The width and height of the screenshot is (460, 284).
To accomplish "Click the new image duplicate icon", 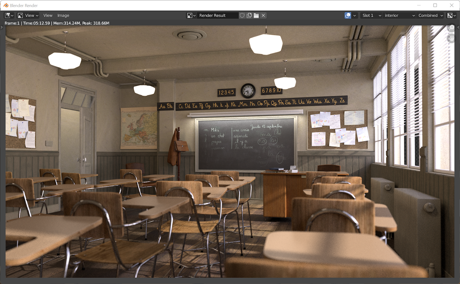I will tap(249, 15).
